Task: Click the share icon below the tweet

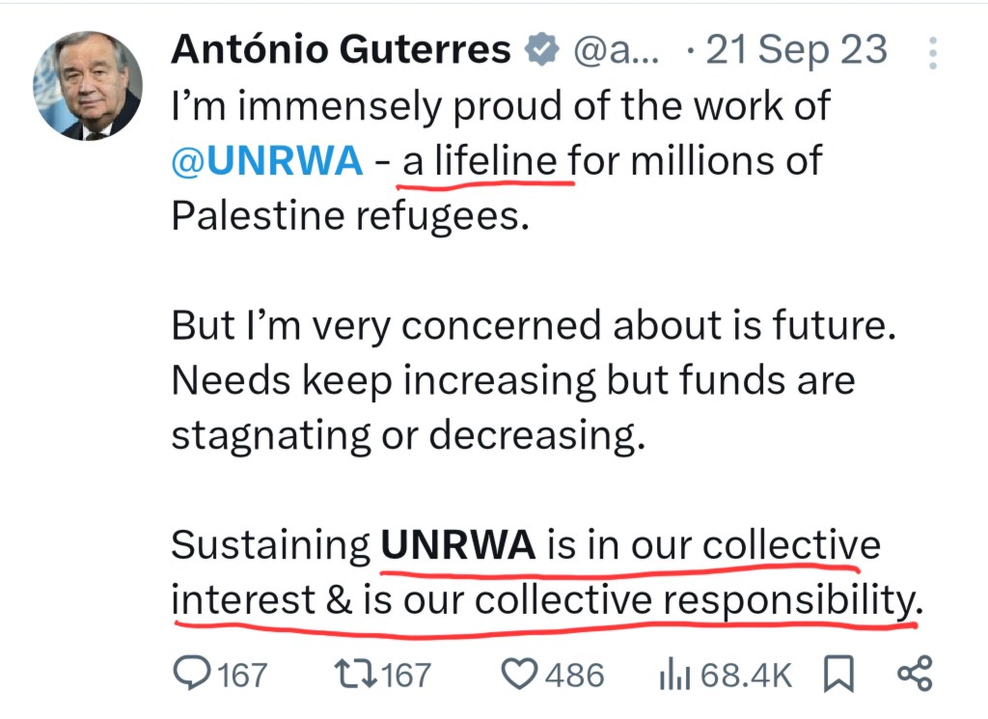Action: 914,674
